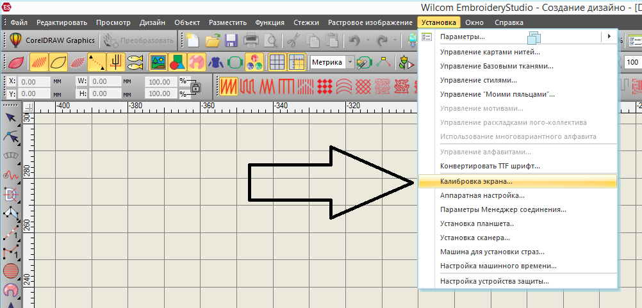Open thread colors three-balls icon
Image resolution: width=642 pixels, height=308 pixels.
254,62
